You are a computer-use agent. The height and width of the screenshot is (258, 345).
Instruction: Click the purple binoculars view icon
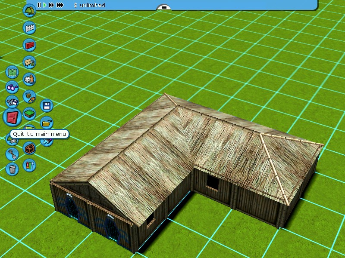[12, 87]
